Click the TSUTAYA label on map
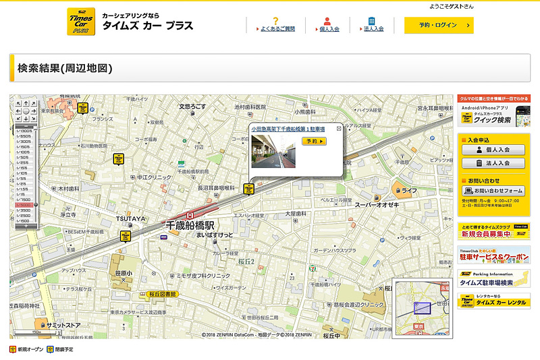Viewport: 540px width, 360px height. 130,218
